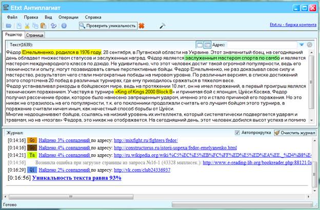Screen dimensions: 320x210
Task: Click the constructorus row 'Найдено 4% совпадений'
Action: click(65, 148)
